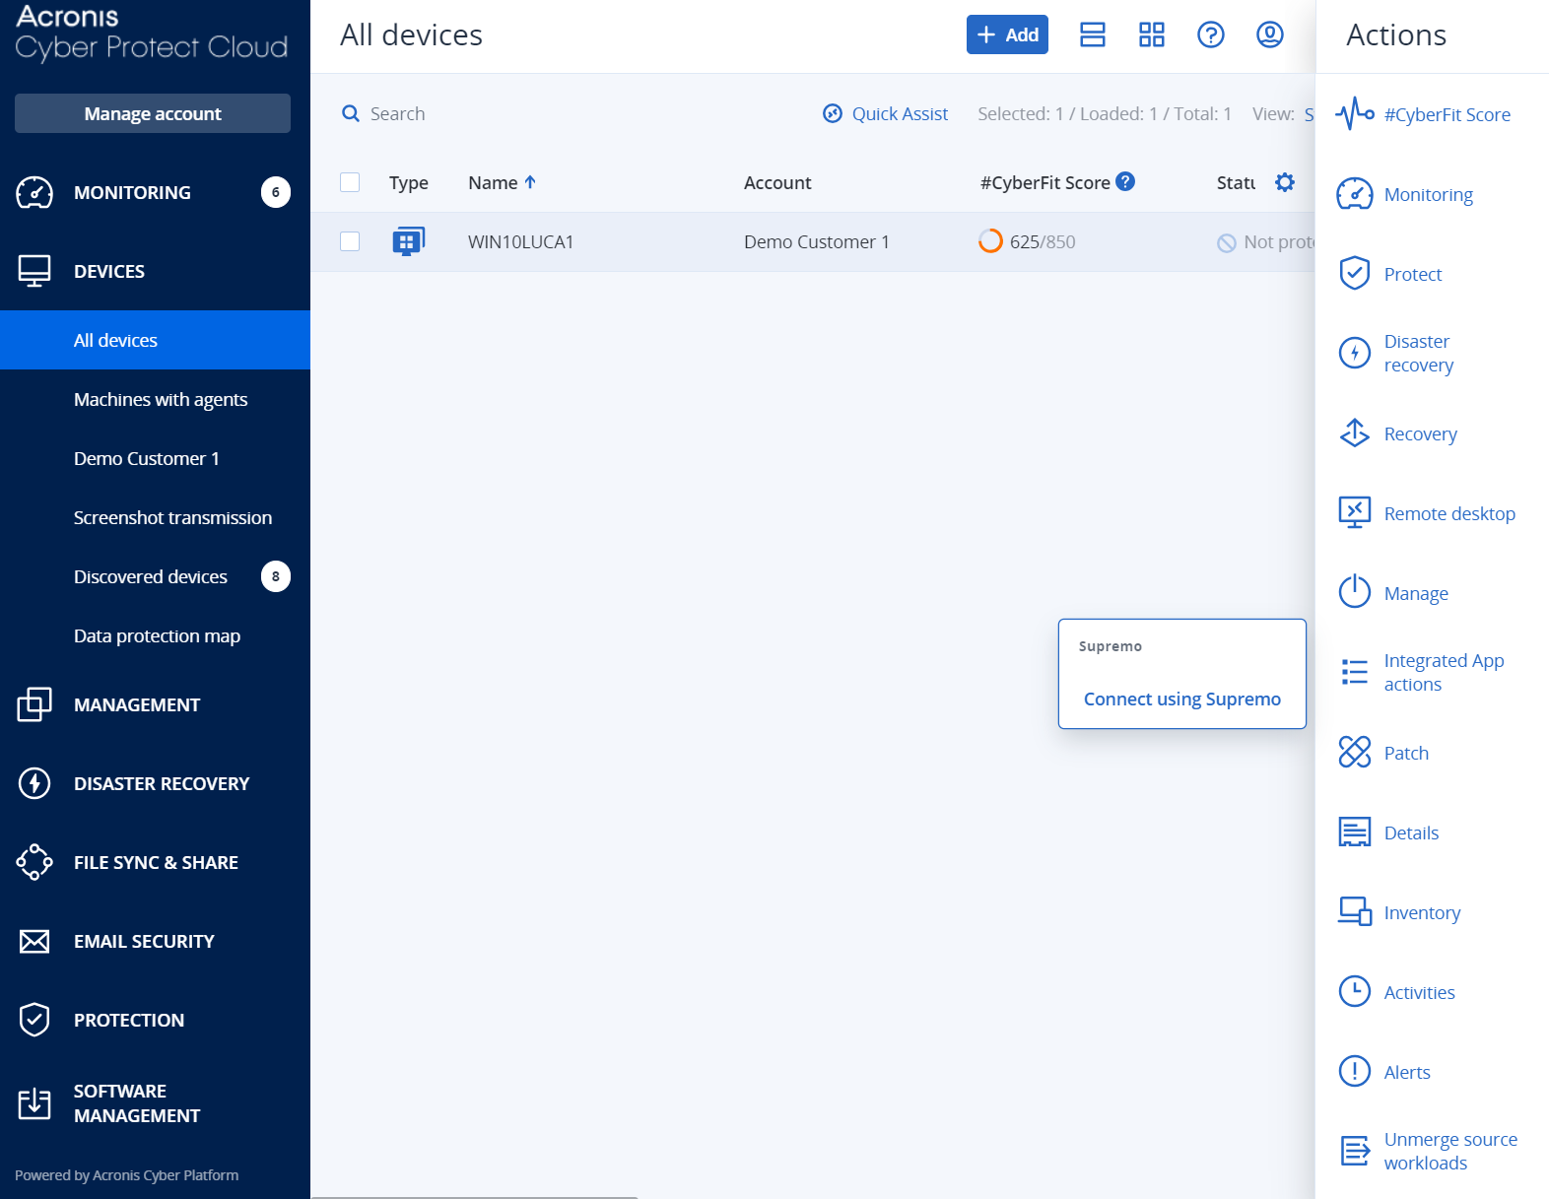Expand the MONITORING sidebar section
This screenshot has width=1549, height=1199.
(x=132, y=192)
